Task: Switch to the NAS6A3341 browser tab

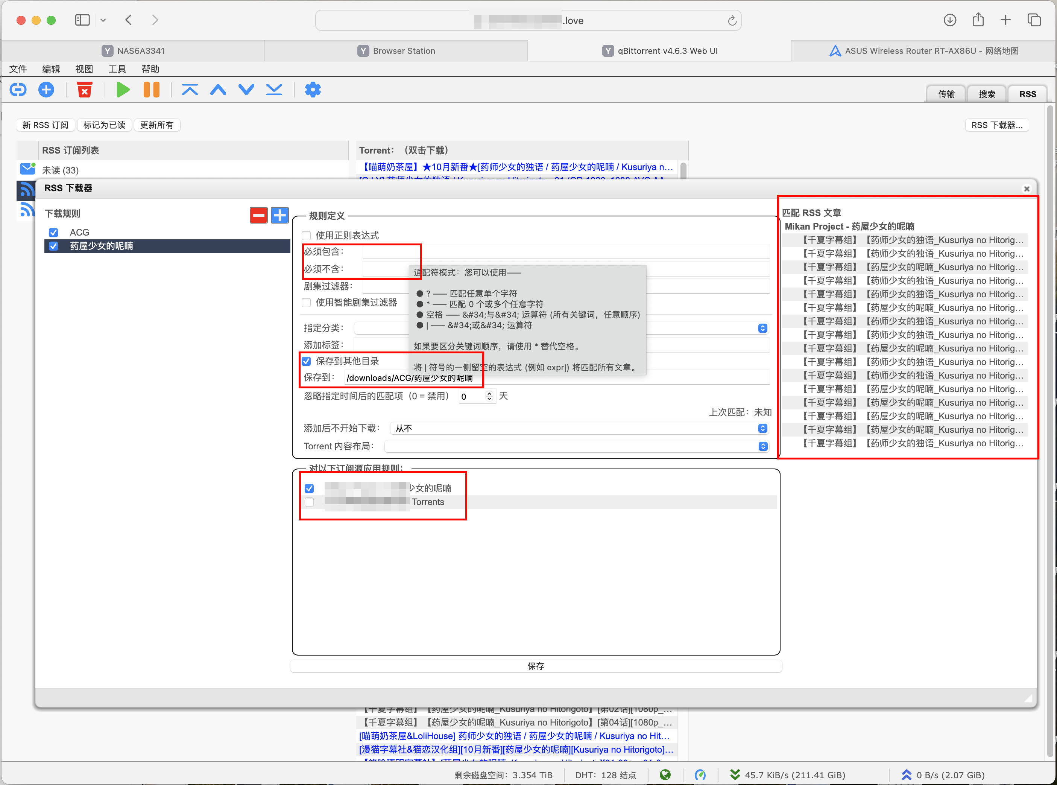Action: pyautogui.click(x=133, y=51)
